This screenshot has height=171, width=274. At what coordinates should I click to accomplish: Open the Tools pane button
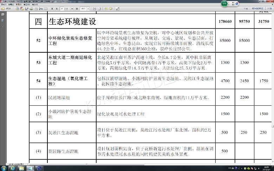[x=246, y=8]
